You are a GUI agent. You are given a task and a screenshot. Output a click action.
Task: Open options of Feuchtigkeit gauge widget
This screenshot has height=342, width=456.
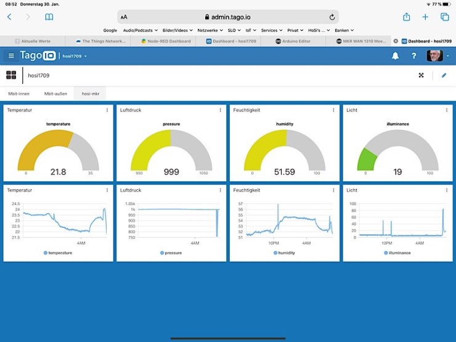(333, 110)
